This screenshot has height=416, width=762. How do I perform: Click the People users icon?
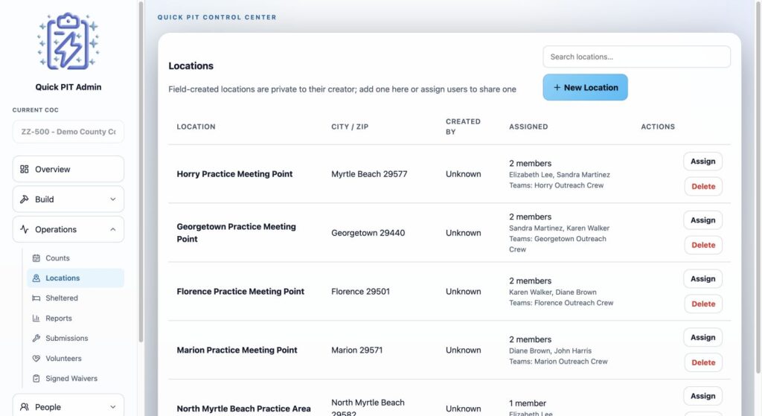(25, 407)
